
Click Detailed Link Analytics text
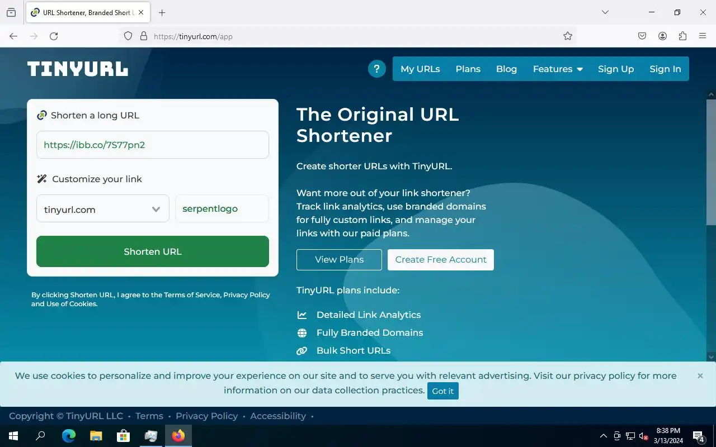click(x=369, y=315)
